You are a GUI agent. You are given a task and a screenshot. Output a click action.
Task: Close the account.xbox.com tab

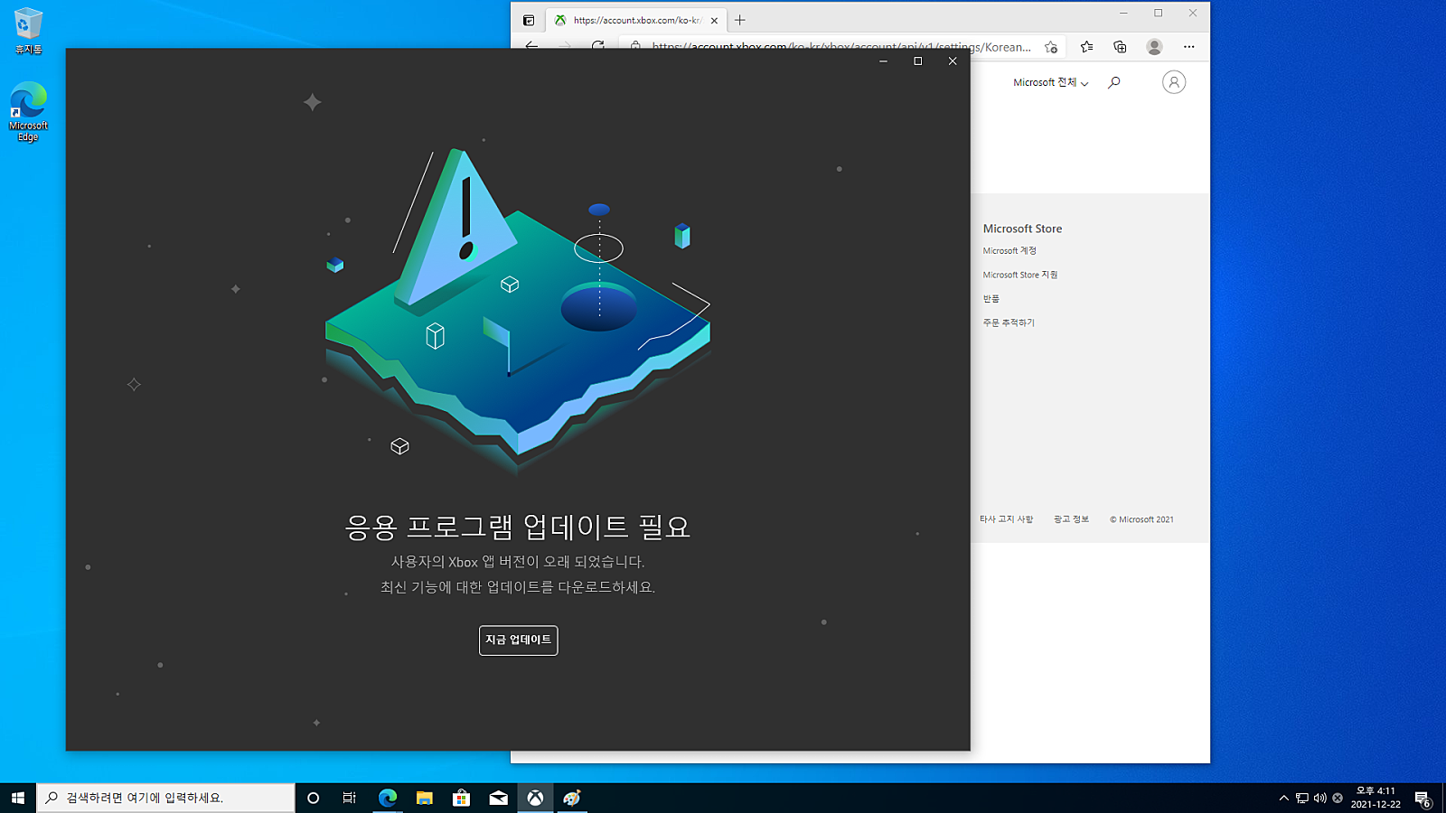click(714, 20)
